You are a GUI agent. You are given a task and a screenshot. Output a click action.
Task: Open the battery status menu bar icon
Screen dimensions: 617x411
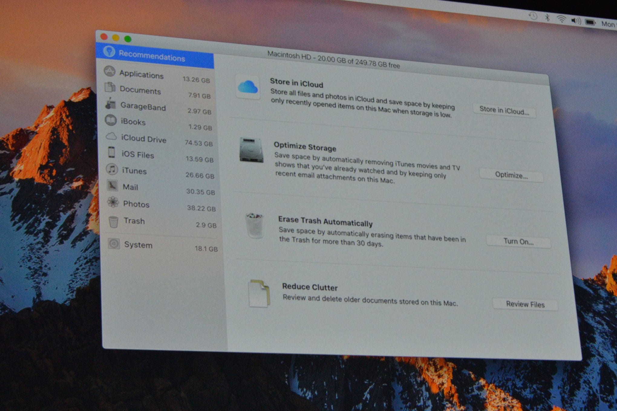[590, 22]
